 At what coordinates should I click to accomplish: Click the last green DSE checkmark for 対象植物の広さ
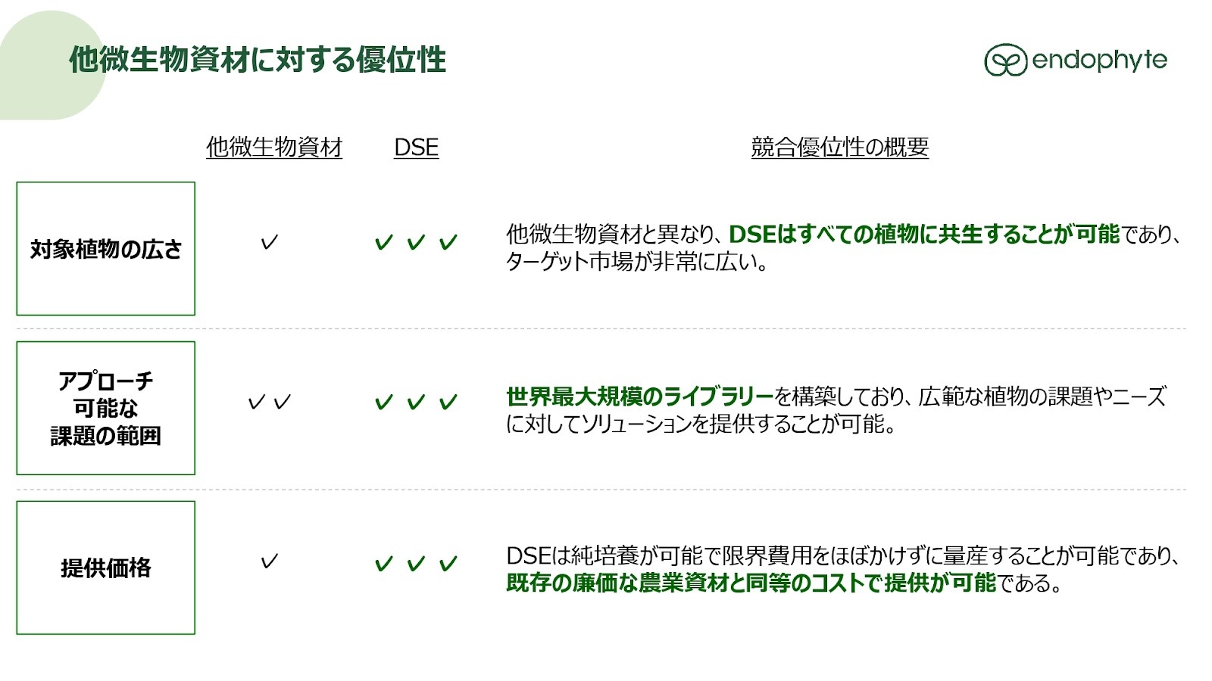(x=448, y=242)
